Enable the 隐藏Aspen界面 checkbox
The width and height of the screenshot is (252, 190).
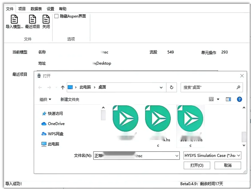(56, 16)
